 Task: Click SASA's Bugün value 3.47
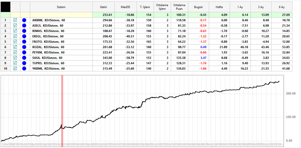point(203,58)
